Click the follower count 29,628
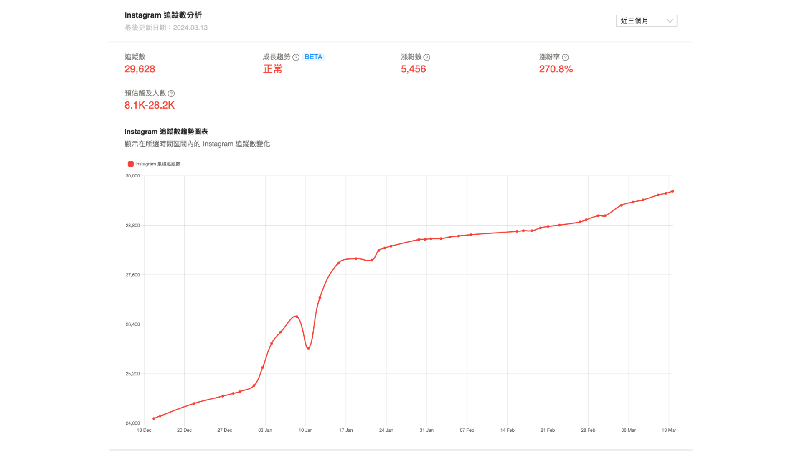 tap(140, 69)
